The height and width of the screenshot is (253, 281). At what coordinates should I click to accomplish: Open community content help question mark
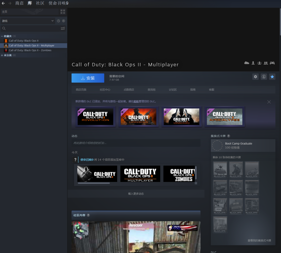tap(88, 215)
